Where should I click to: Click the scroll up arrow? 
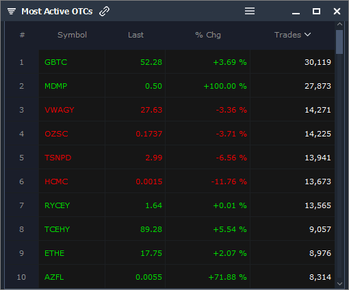(339, 24)
